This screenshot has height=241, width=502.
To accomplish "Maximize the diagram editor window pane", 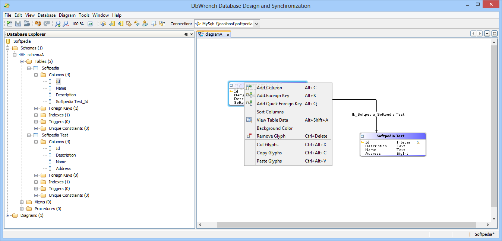I will pos(495,34).
